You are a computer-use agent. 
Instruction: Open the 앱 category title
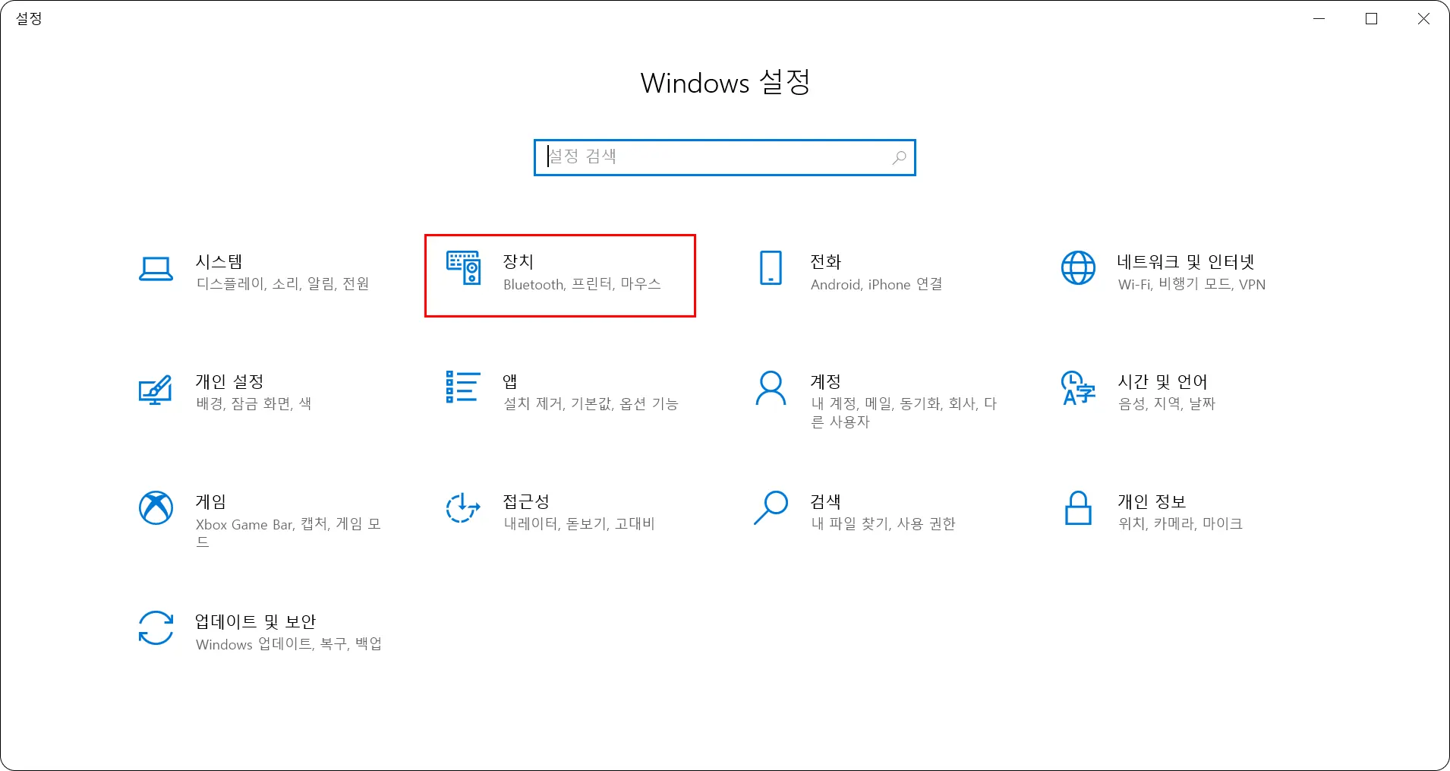pos(510,381)
